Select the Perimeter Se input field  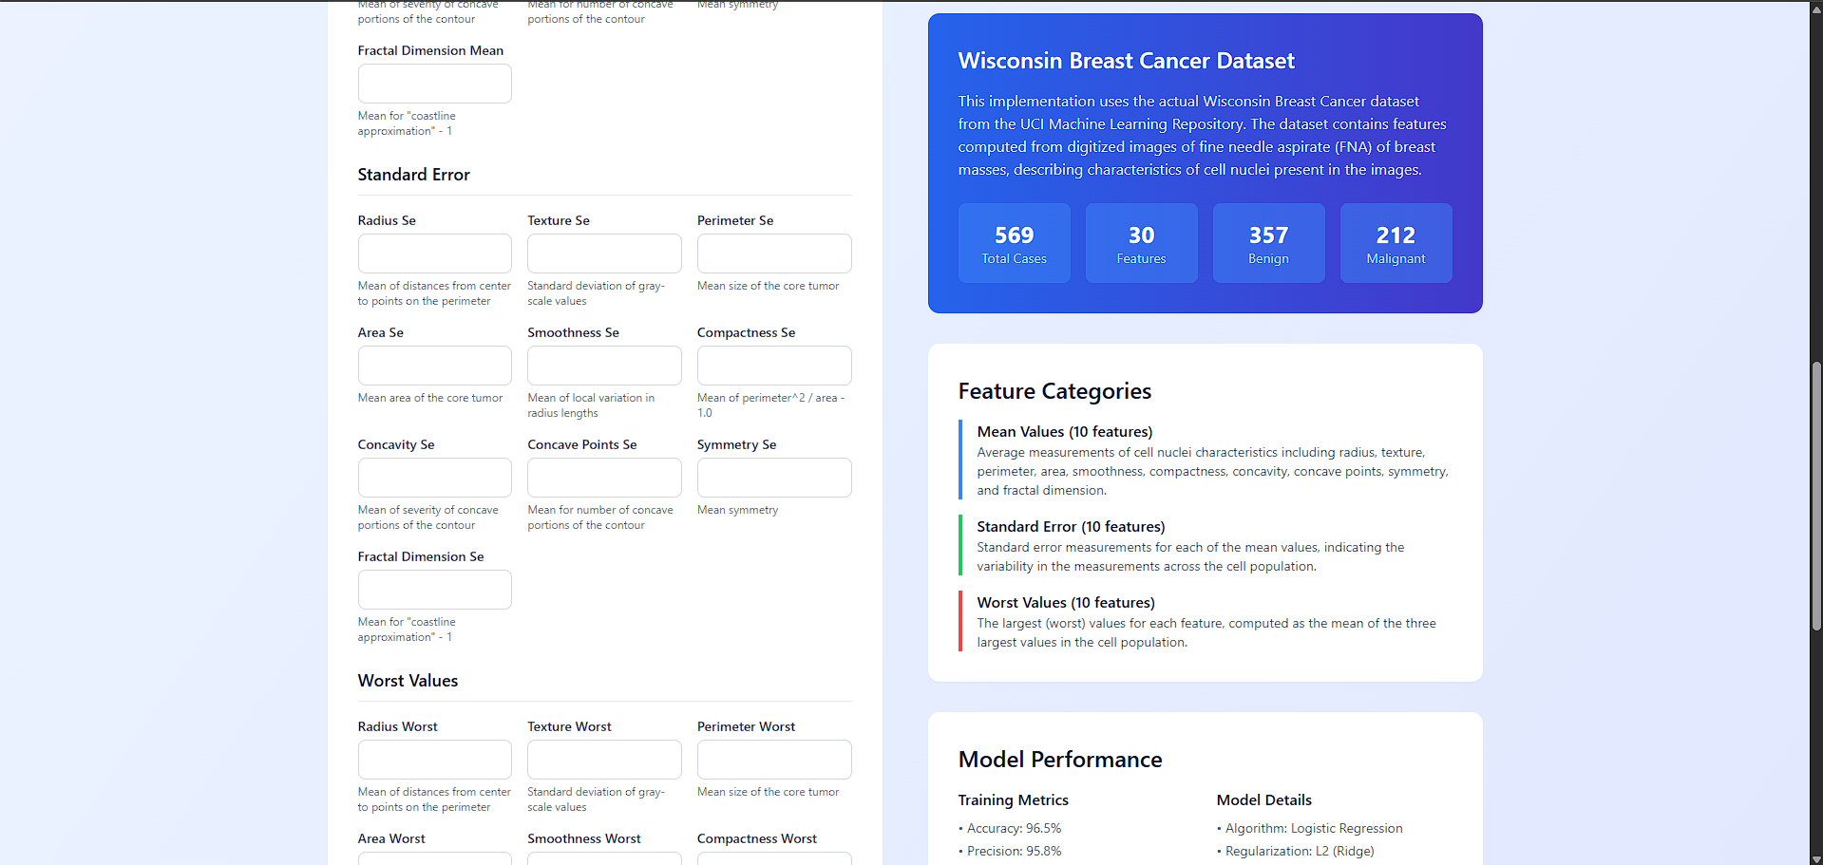tap(774, 254)
